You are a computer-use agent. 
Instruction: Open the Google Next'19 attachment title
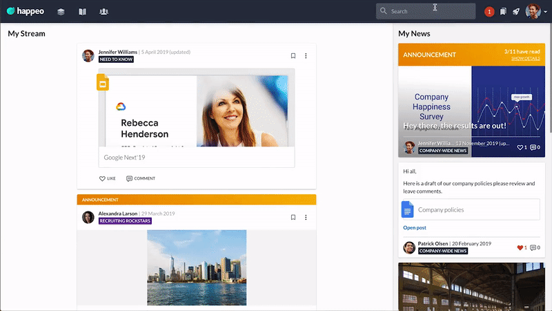[x=124, y=158]
